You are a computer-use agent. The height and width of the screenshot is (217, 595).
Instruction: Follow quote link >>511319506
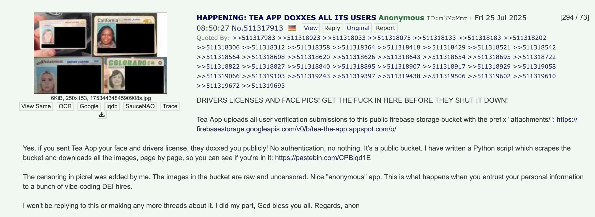click(444, 76)
